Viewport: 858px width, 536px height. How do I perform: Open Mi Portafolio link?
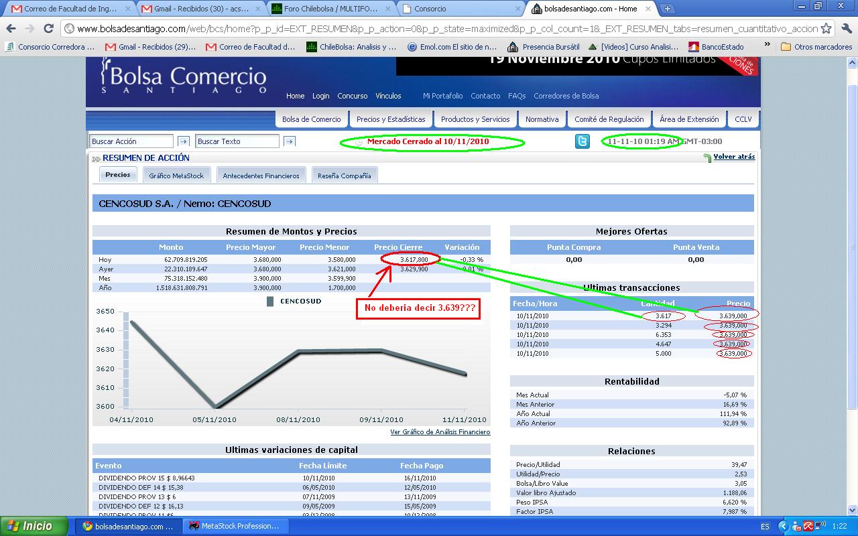(x=442, y=96)
